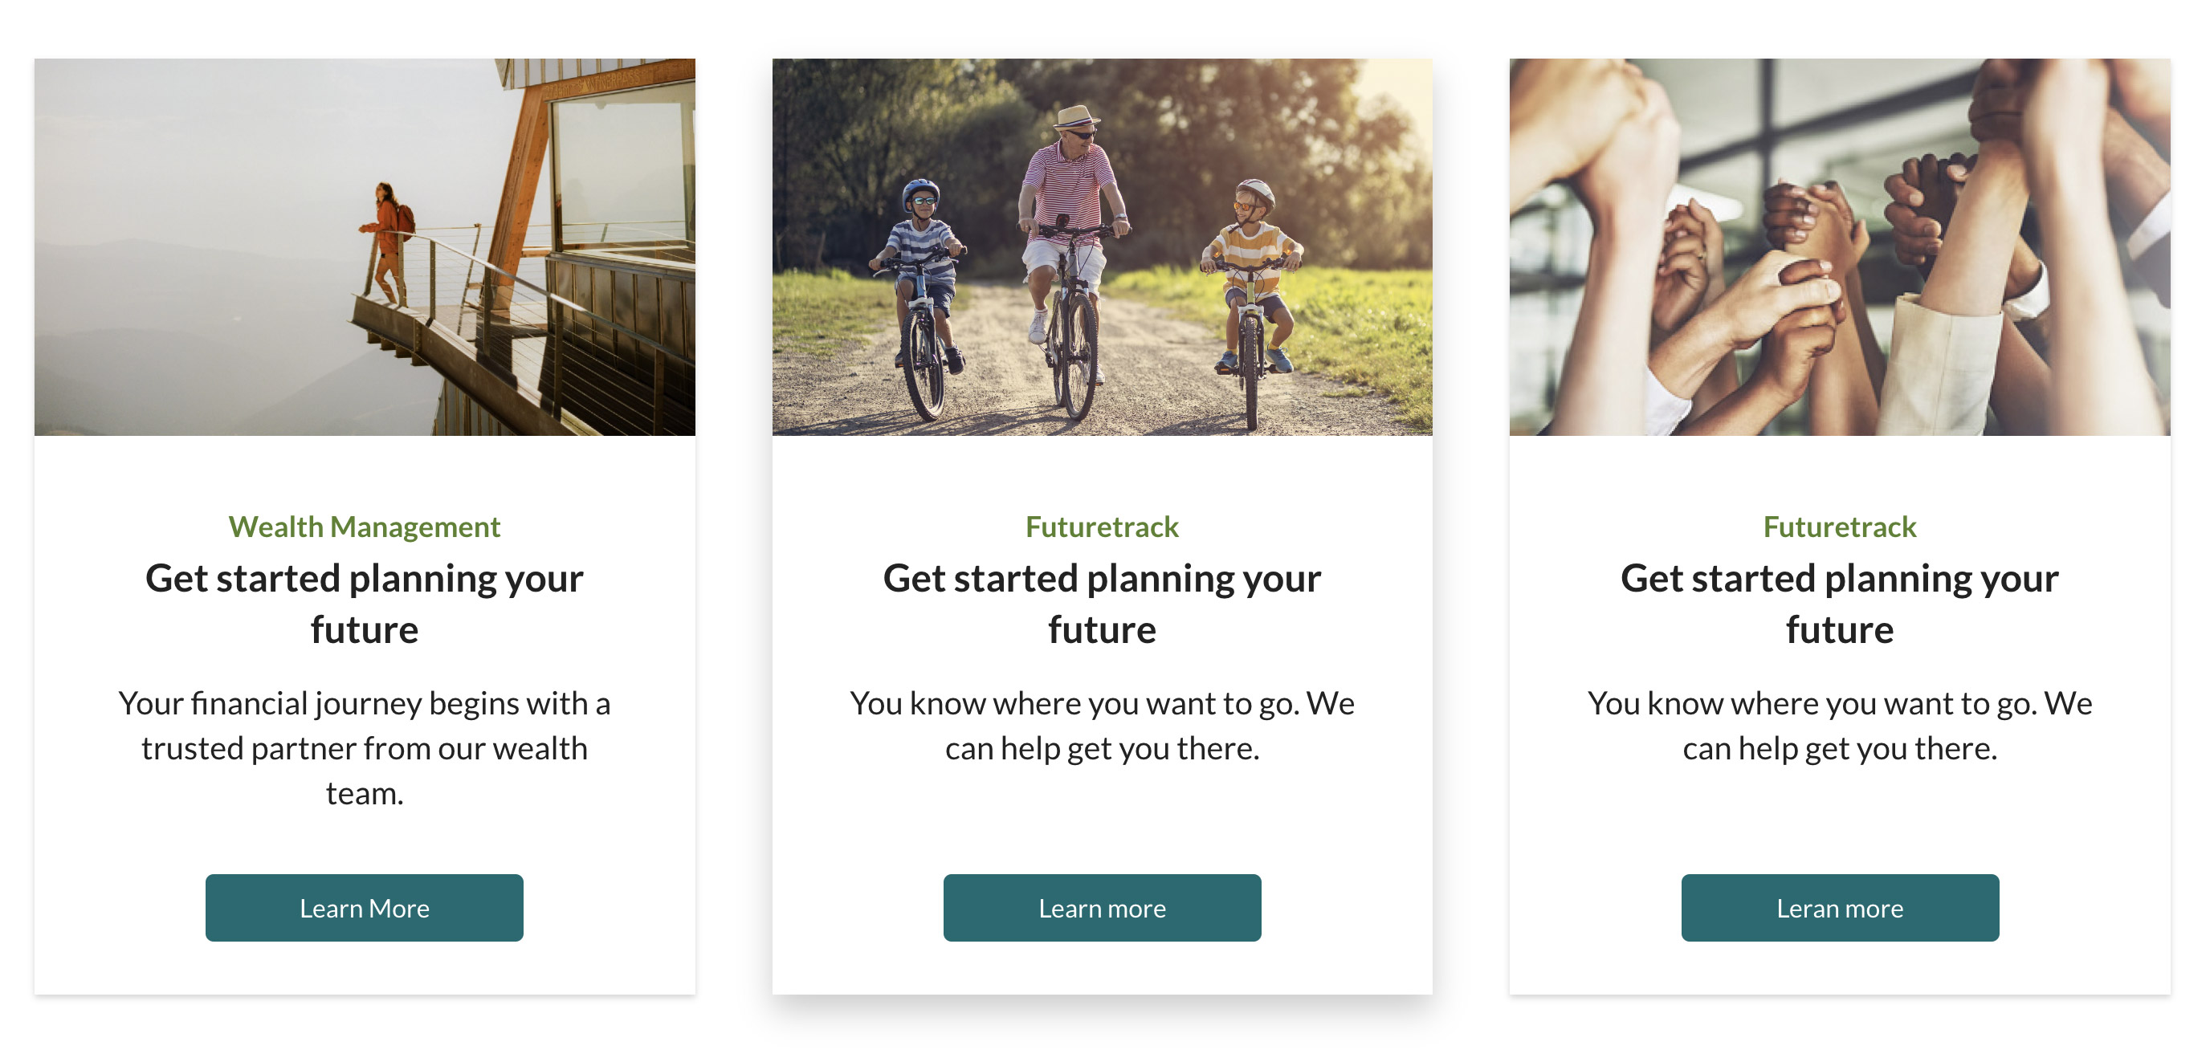This screenshot has height=1058, width=2210.
Task: Click the 'Your financial journey begins' description
Action: (364, 747)
